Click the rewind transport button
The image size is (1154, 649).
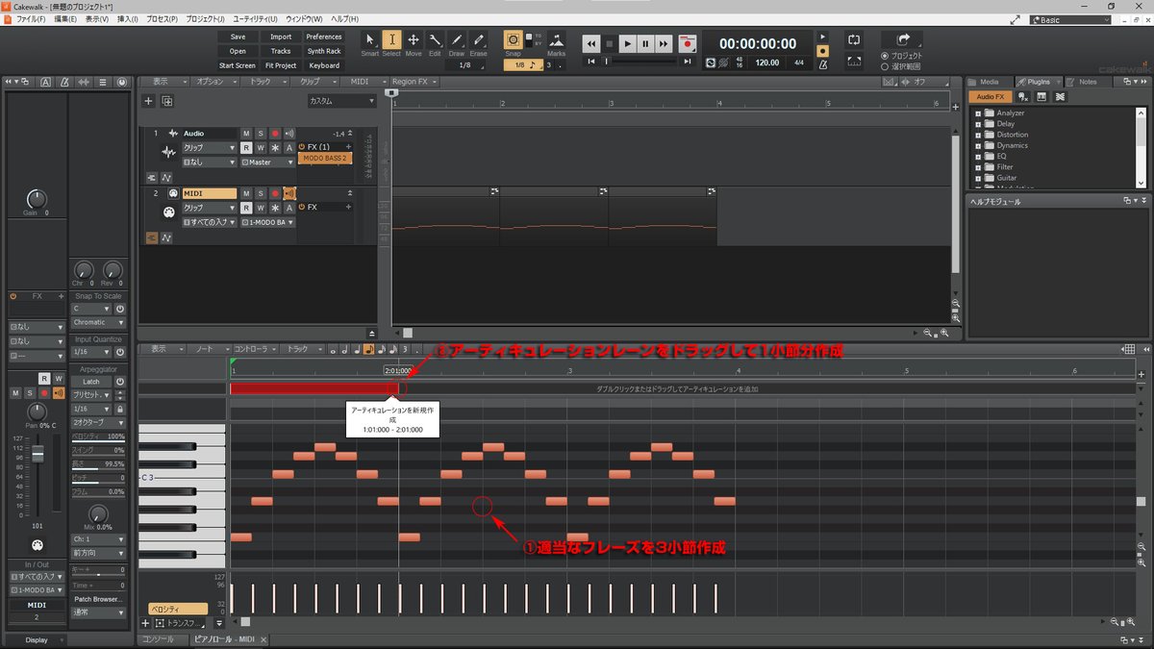(x=591, y=43)
